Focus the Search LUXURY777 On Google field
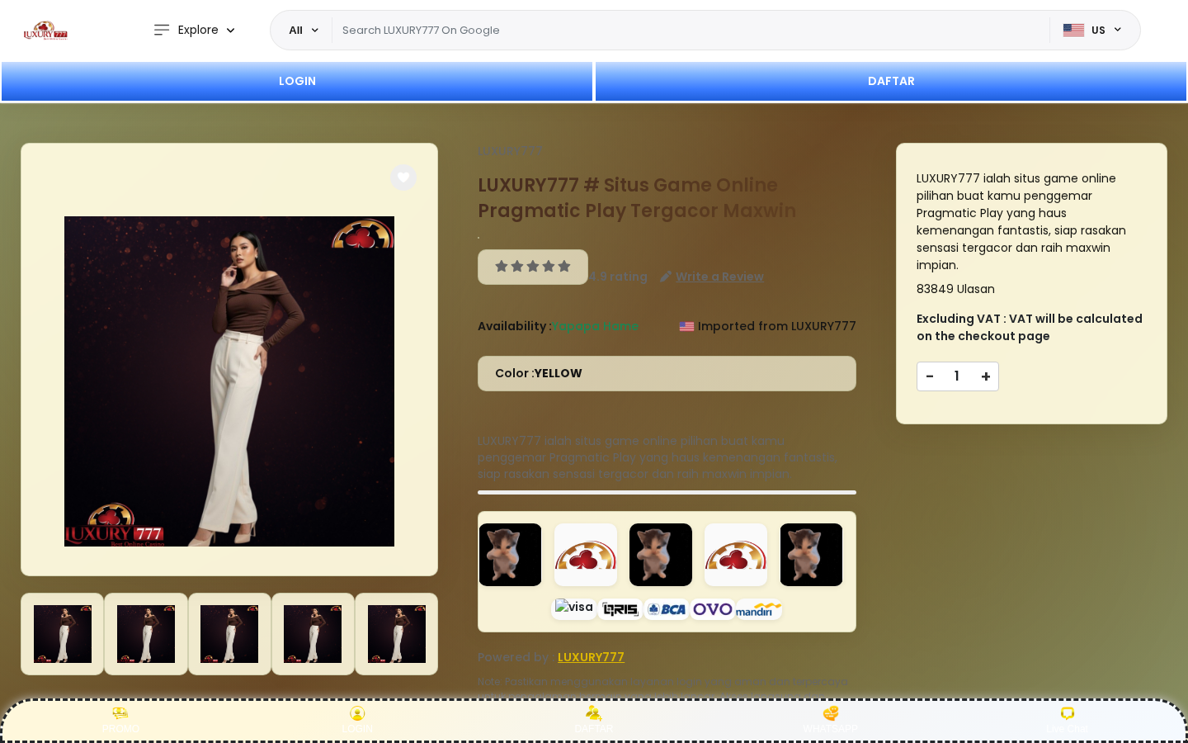 tap(691, 31)
